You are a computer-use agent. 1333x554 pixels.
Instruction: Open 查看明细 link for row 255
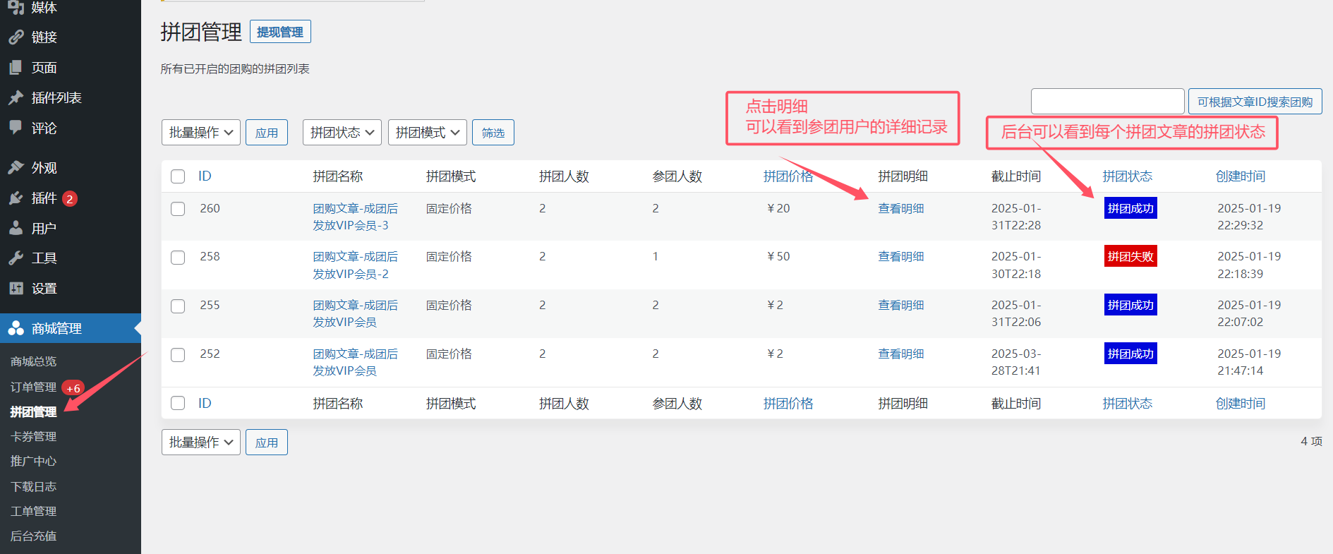pos(900,305)
